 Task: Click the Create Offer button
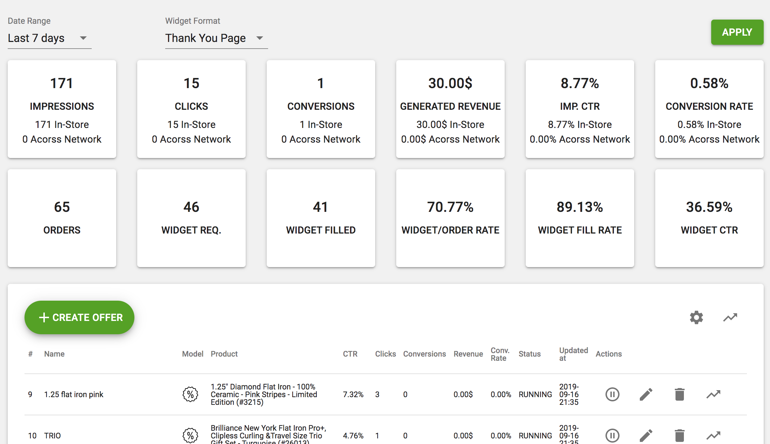[x=79, y=317]
